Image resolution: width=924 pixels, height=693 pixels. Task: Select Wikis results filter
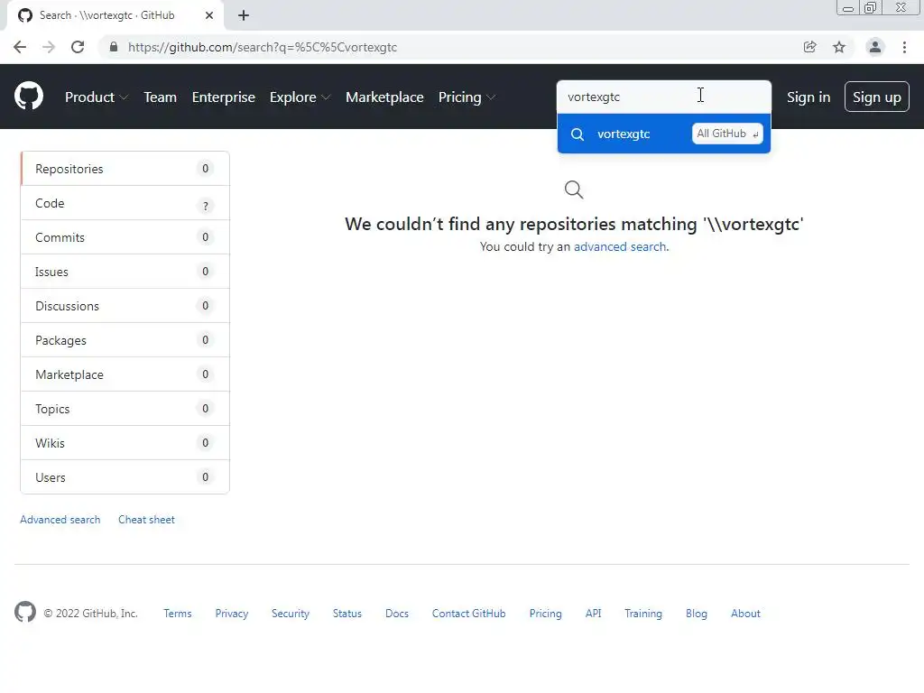tap(125, 442)
